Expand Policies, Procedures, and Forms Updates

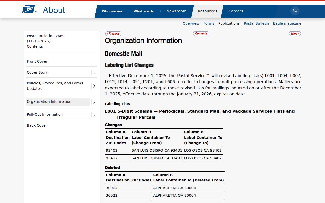coord(94,86)
